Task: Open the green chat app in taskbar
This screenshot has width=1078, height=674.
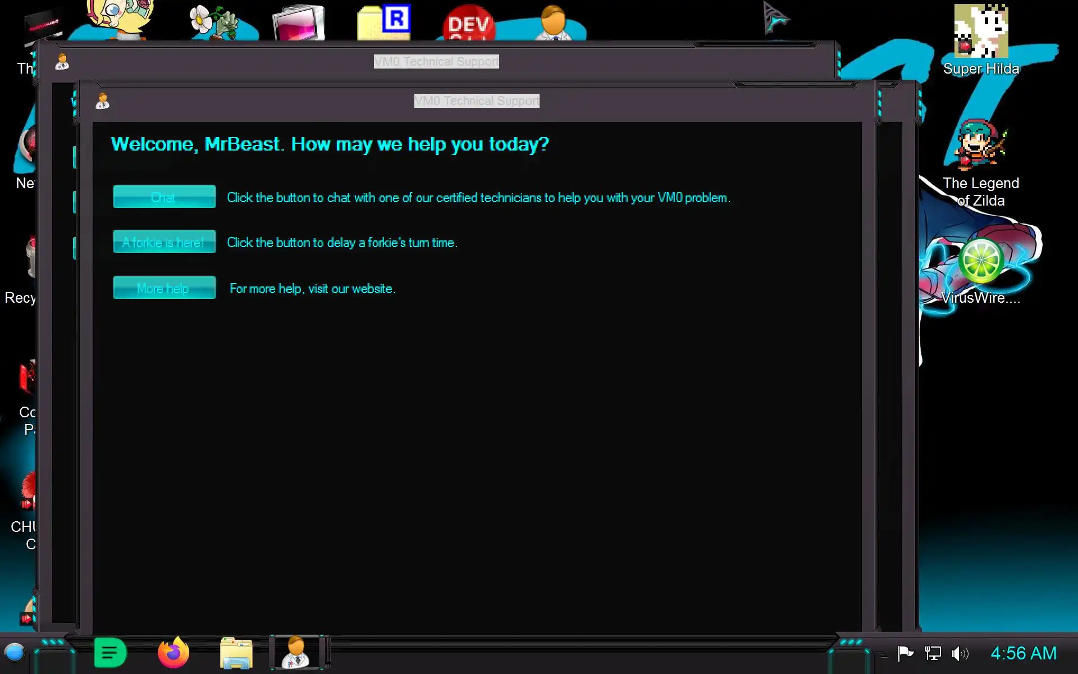Action: (110, 653)
